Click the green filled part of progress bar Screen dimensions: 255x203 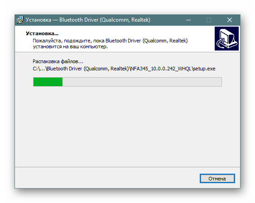tap(48, 82)
